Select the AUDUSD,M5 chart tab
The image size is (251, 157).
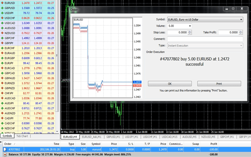point(189,137)
